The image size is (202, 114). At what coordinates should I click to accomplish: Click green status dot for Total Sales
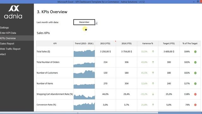click(195, 52)
